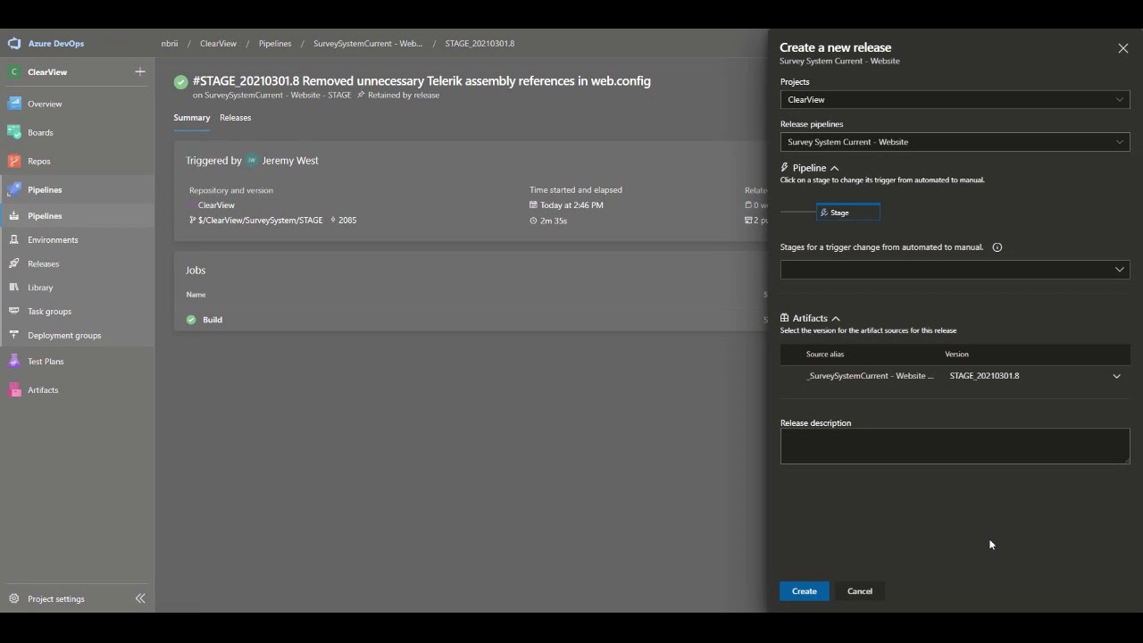Viewport: 1143px width, 643px height.
Task: Click the green success icon next to Build
Action: click(x=191, y=320)
